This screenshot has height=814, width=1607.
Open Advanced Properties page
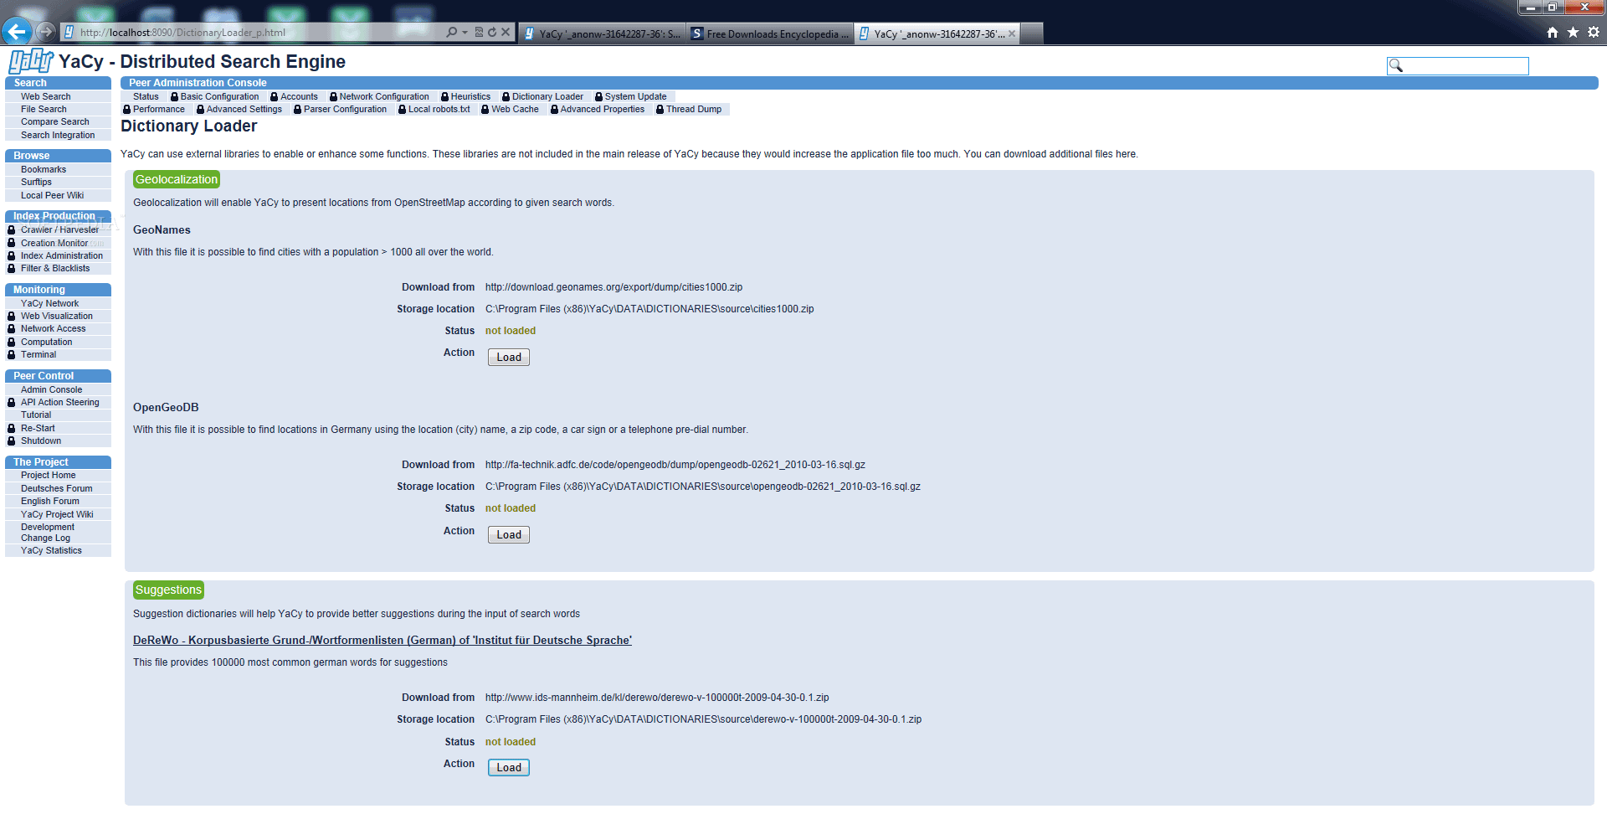pyautogui.click(x=603, y=109)
